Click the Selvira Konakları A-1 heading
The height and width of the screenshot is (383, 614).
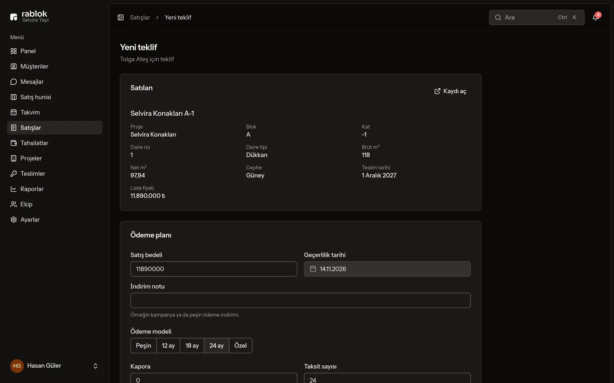click(162, 113)
